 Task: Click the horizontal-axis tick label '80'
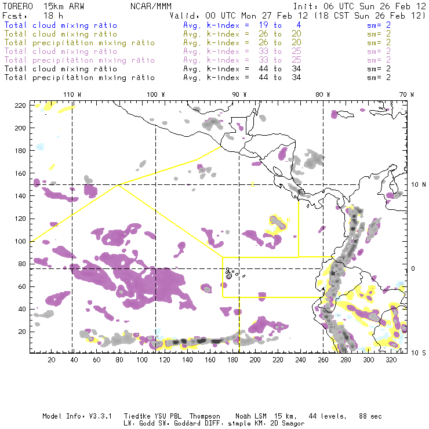119,360
